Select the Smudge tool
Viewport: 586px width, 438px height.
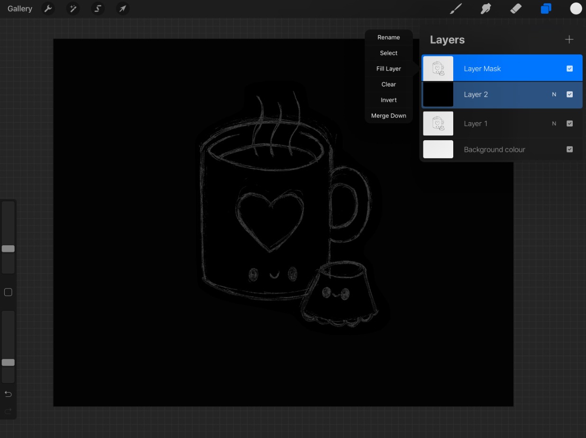[x=485, y=8]
